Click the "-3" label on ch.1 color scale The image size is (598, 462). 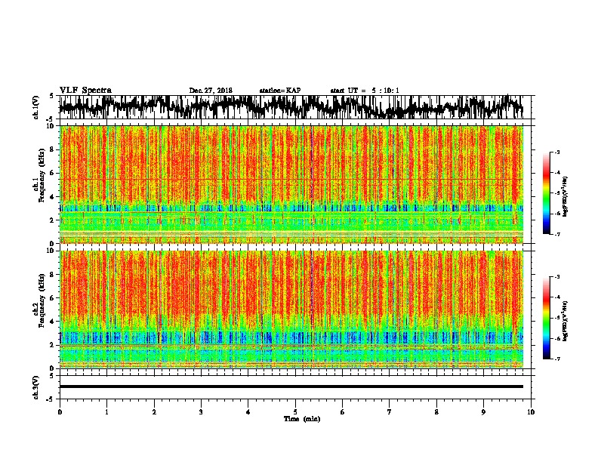coord(556,152)
